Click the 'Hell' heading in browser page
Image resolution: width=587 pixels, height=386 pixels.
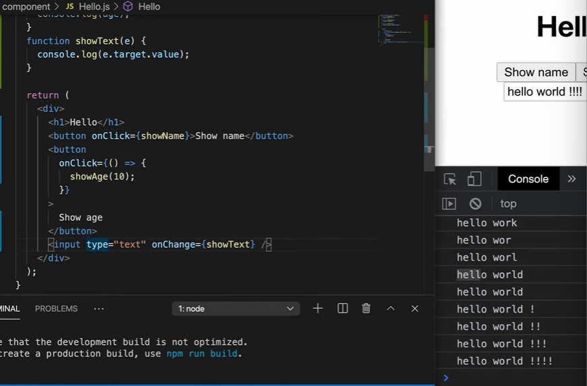click(561, 27)
